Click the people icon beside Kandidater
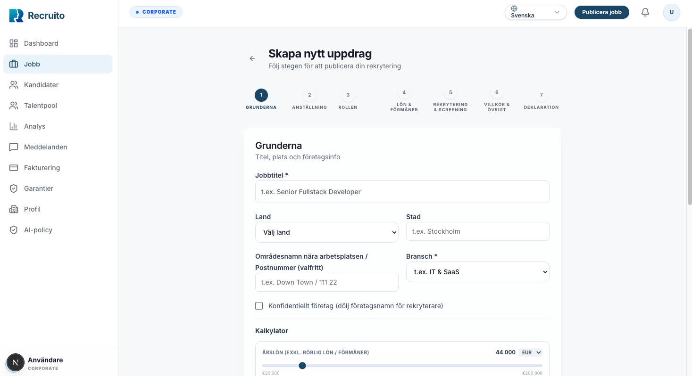Image resolution: width=692 pixels, height=376 pixels. click(14, 85)
